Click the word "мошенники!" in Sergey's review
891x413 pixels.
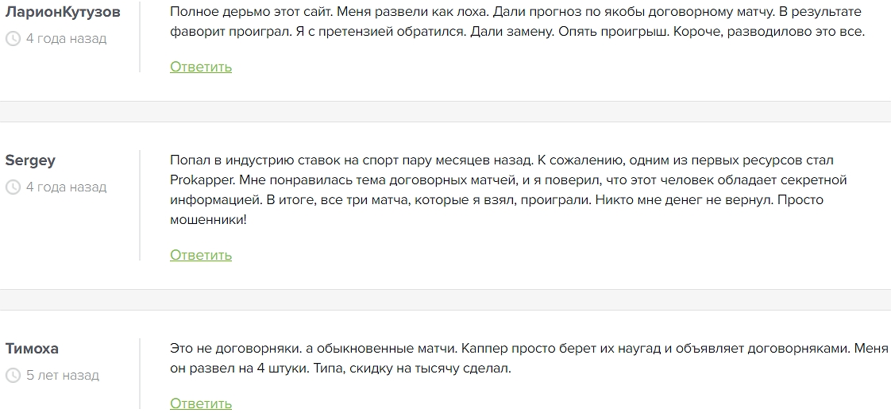(x=208, y=219)
